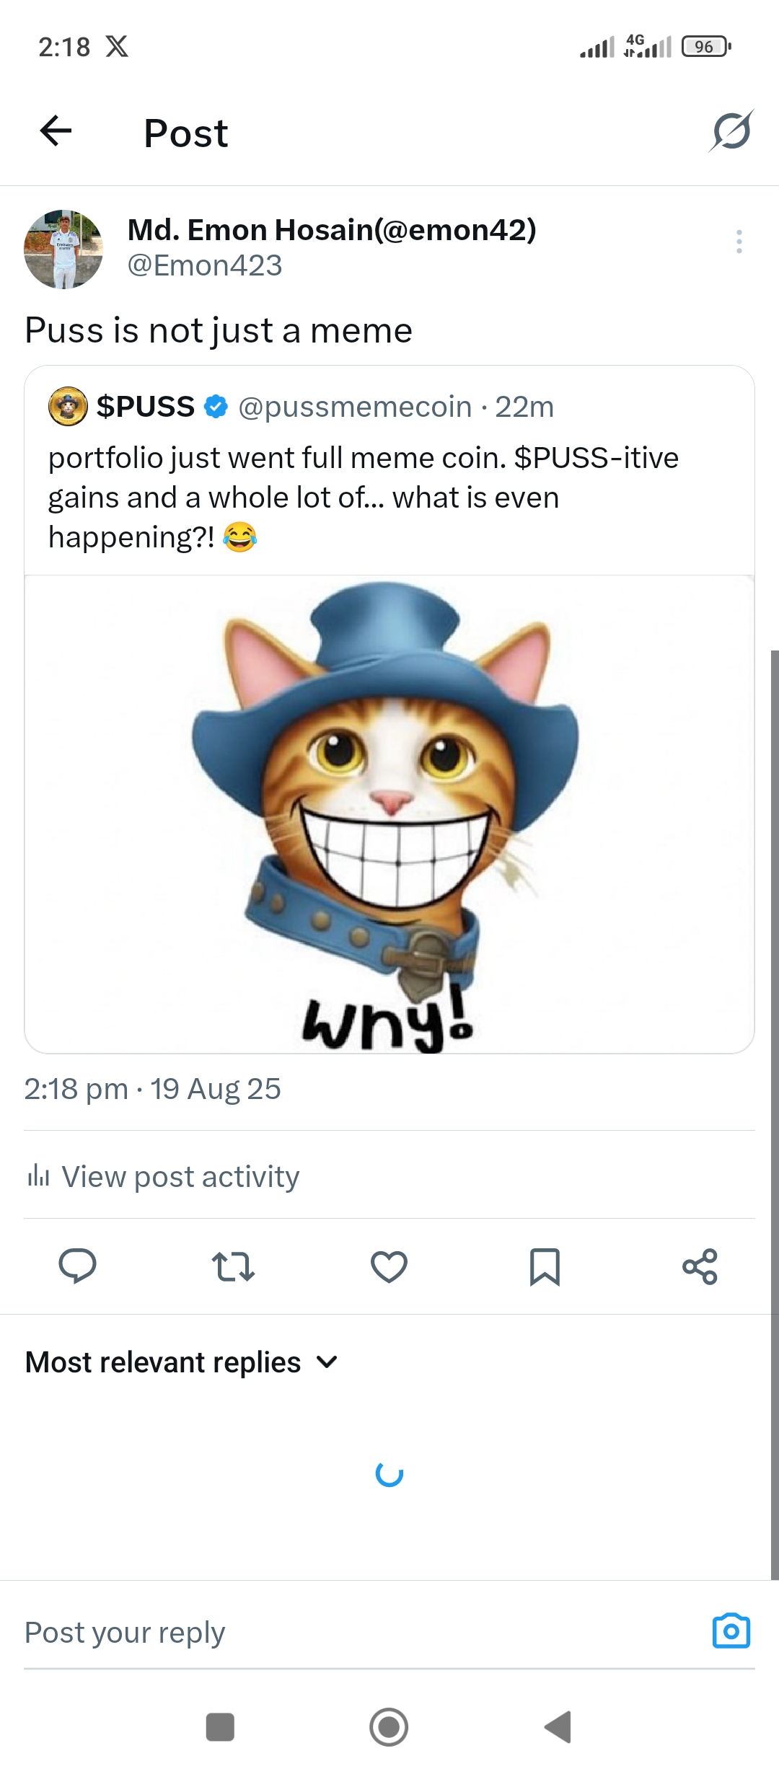Viewport: 779px width, 1774px height.
Task: Tap the reply speech bubble icon
Action: 77,1266
